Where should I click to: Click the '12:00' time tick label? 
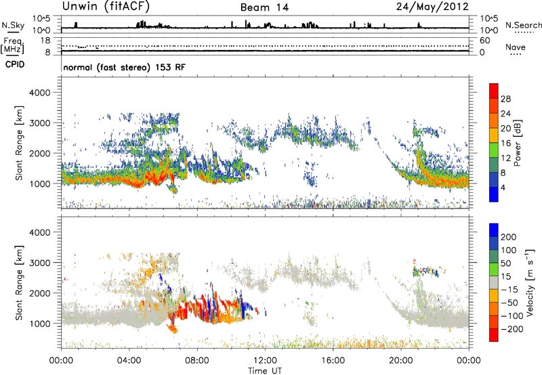(265, 361)
